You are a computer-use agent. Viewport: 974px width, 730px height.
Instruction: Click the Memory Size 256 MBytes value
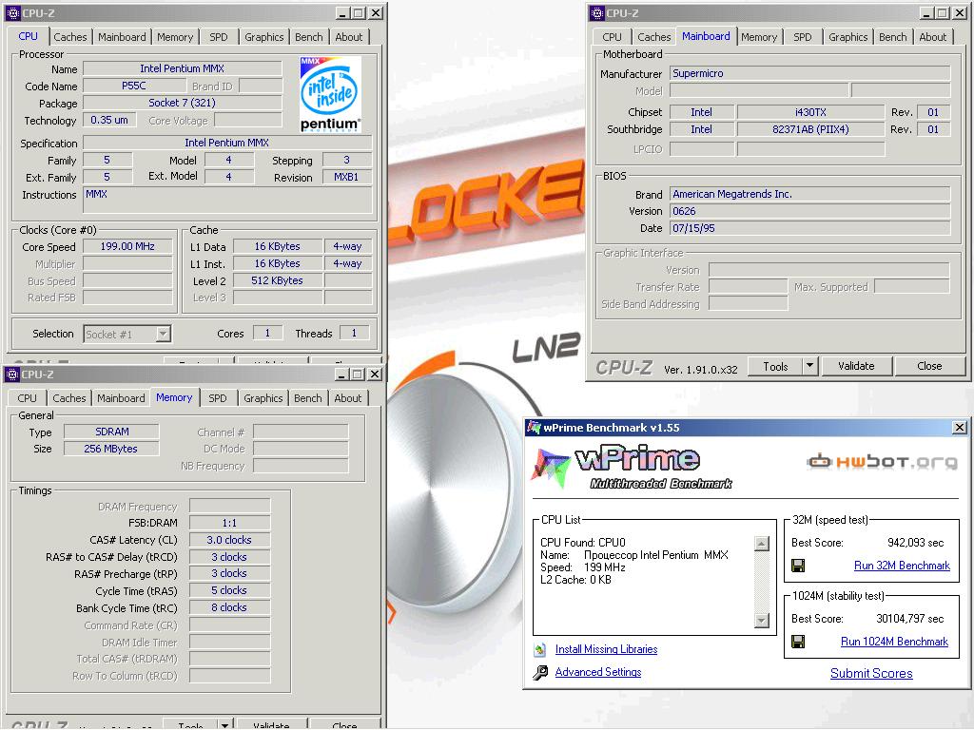pos(111,449)
